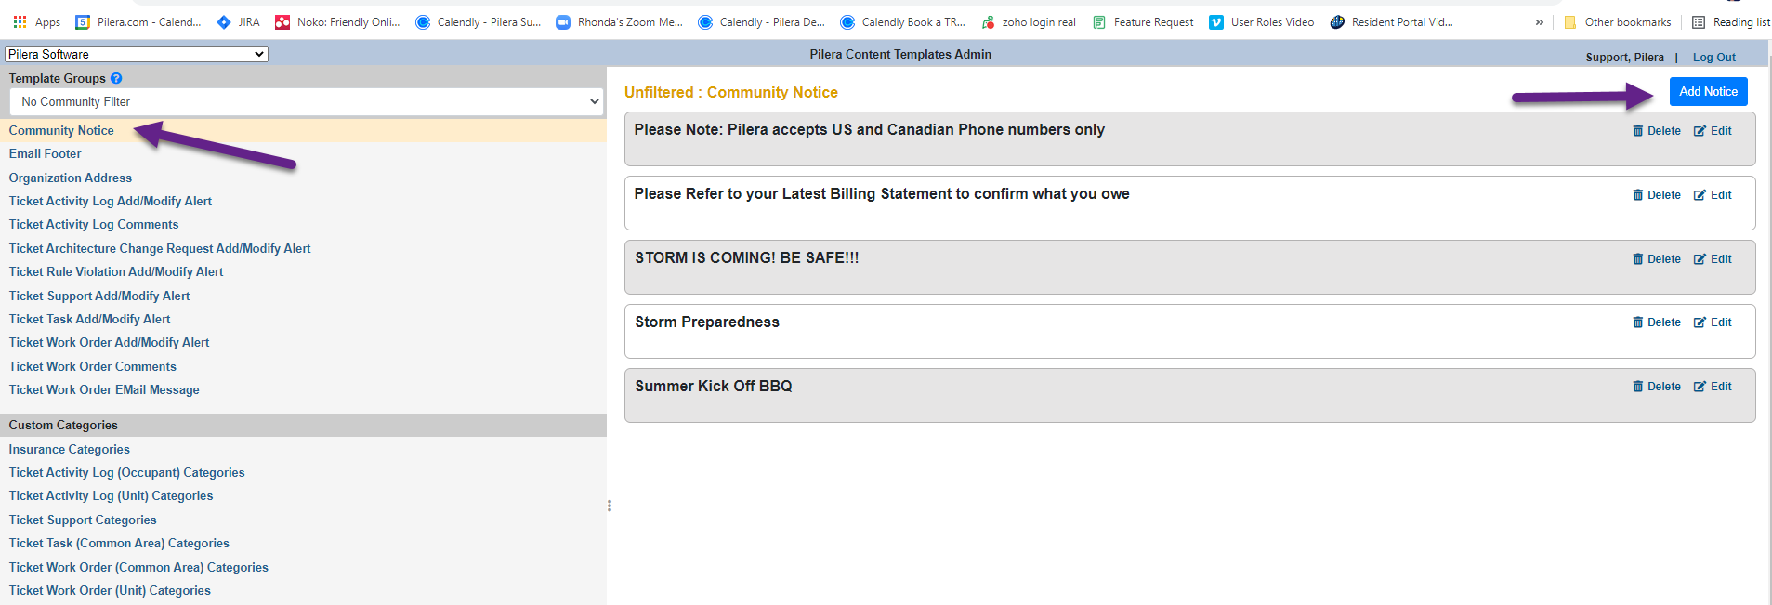Show more bookmarks via the chevron overflow
The height and width of the screenshot is (605, 1772).
coord(1540,22)
